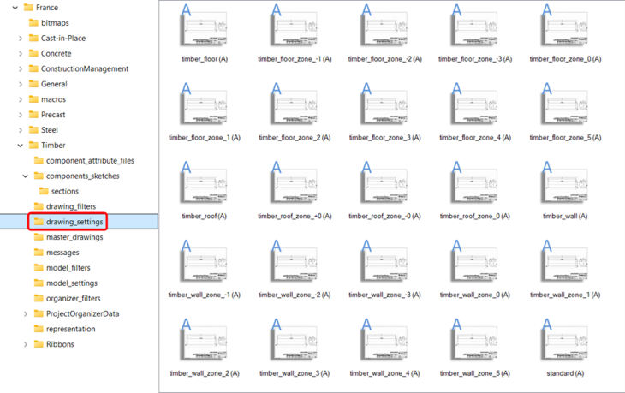The height and width of the screenshot is (393, 625).
Task: Select the drawing_settings folder
Action: point(68,222)
